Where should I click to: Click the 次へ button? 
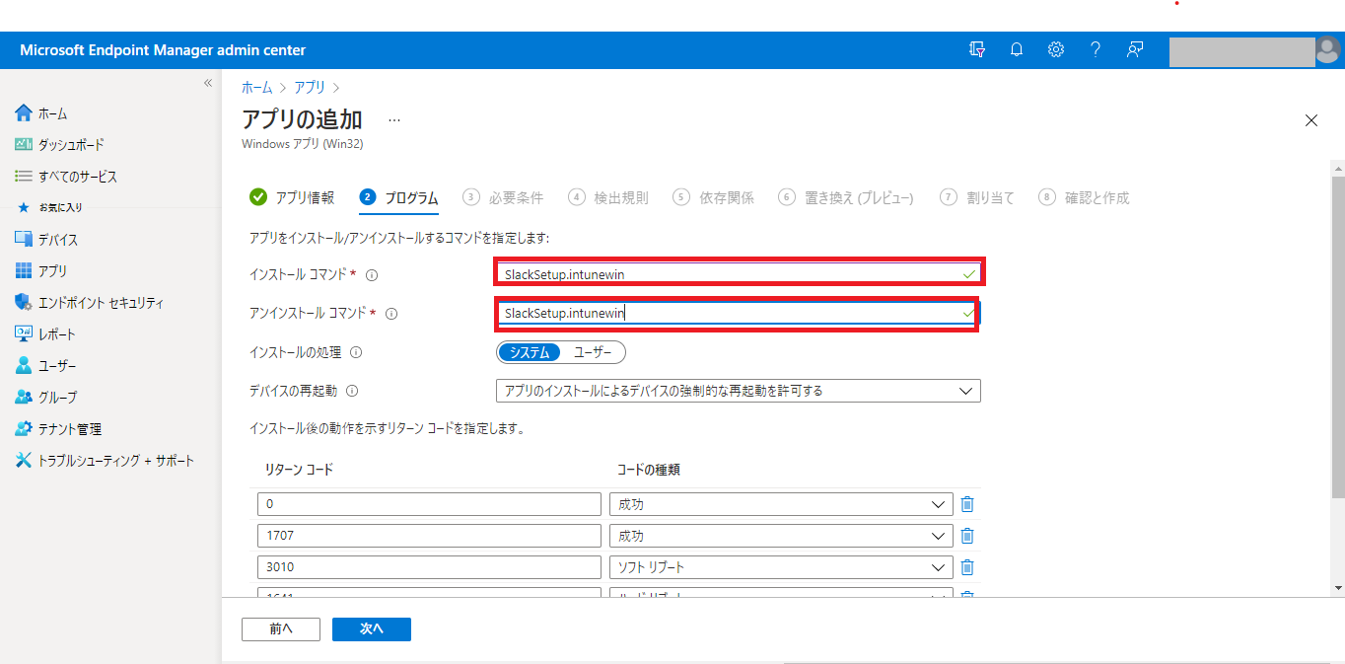tap(372, 628)
